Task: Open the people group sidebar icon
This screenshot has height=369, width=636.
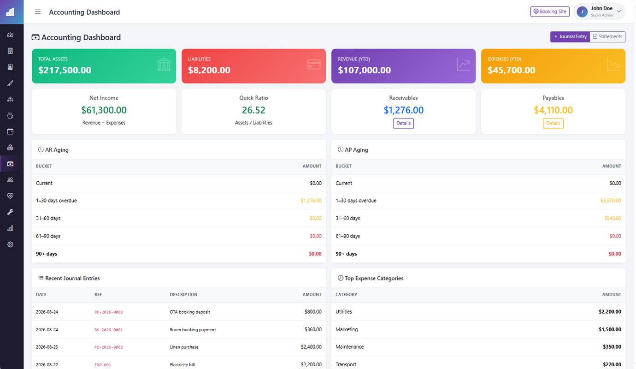Action: point(10,180)
